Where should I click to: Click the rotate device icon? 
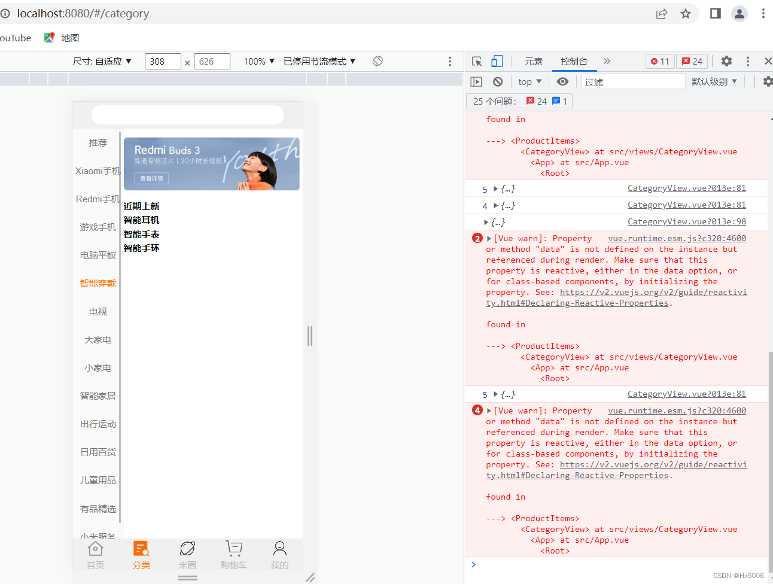pos(378,61)
